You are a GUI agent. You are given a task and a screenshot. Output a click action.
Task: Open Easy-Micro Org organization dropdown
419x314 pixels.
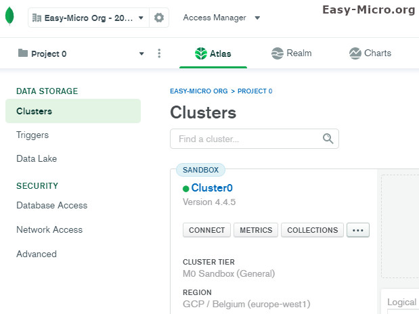tap(89, 18)
